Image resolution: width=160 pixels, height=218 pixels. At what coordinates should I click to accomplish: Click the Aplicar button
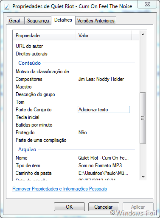pyautogui.click(x=138, y=207)
